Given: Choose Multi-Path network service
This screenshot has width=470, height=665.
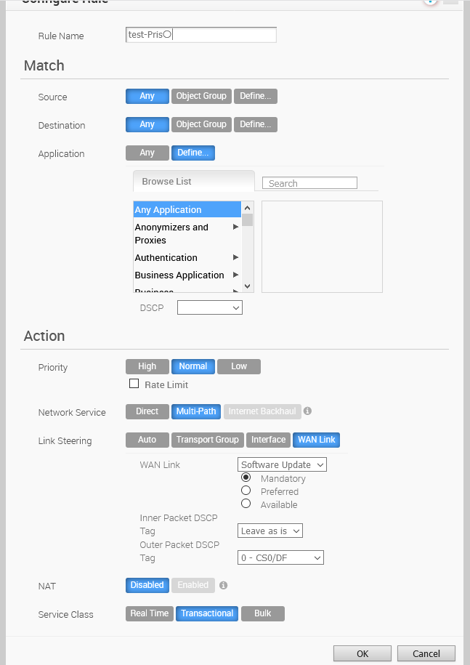Looking at the screenshot, I should [196, 411].
